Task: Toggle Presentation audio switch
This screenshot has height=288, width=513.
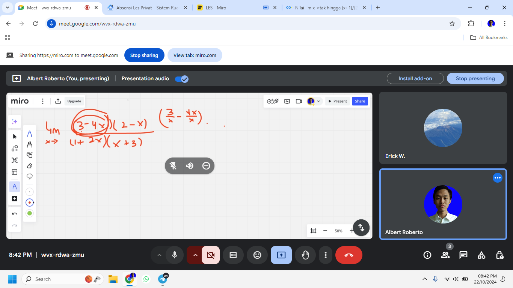Action: 182,79
